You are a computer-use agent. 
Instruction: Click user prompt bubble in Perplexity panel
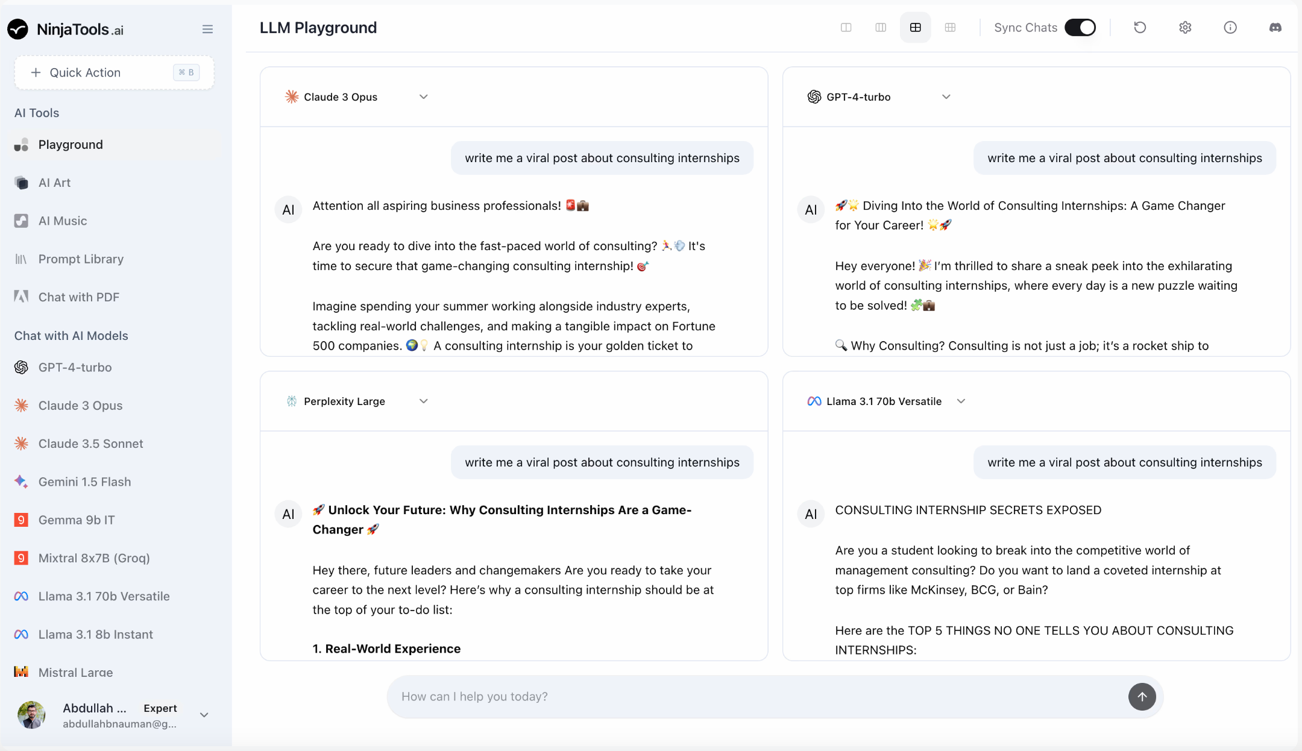coord(602,462)
